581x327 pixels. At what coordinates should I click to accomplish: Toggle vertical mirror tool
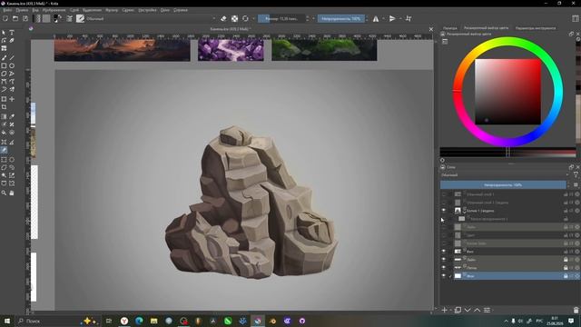[392, 18]
